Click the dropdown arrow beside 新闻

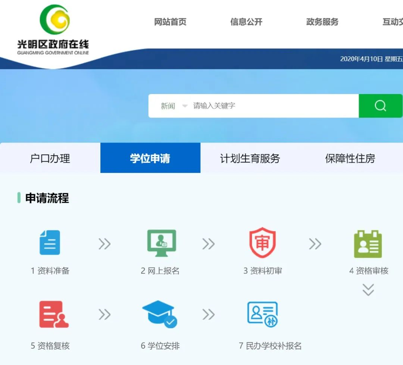click(185, 106)
